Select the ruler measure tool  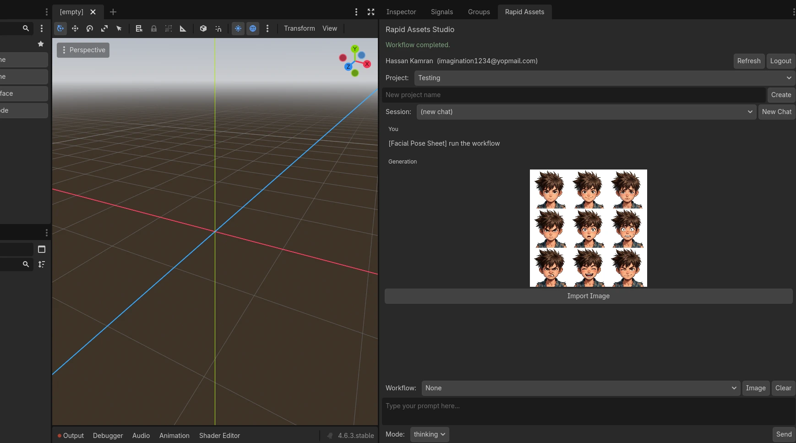click(183, 28)
